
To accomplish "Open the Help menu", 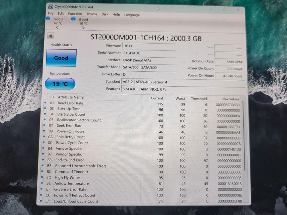I will point(116,14).
